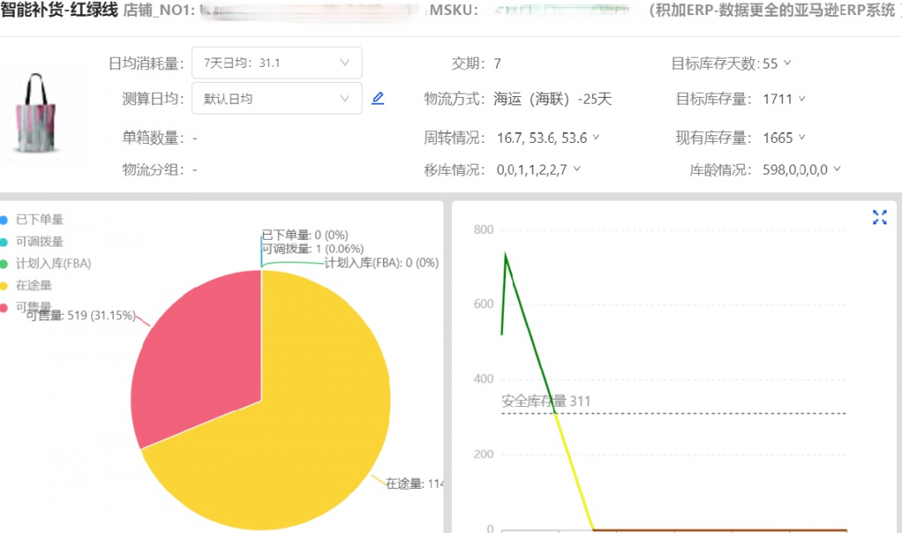Open the 默认日均 estimate dropdown
Viewport: 902px width, 533px height.
pos(276,99)
